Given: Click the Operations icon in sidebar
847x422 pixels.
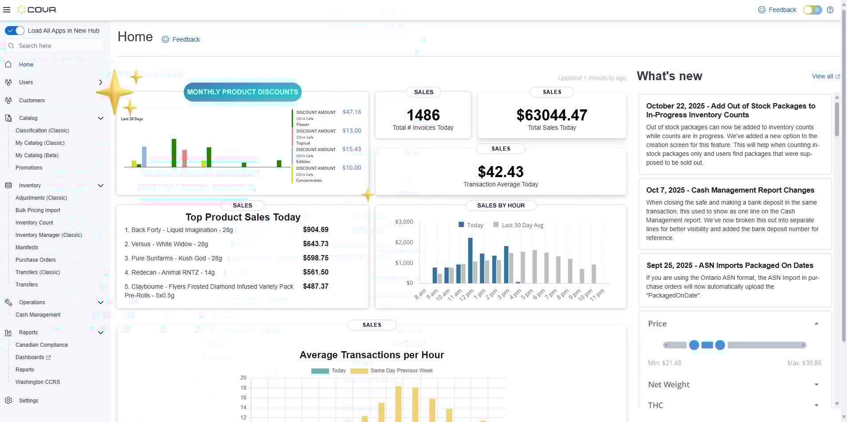Looking at the screenshot, I should pos(8,302).
